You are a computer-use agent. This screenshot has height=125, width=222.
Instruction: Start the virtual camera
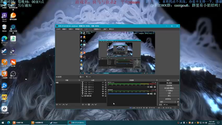tap(169, 88)
